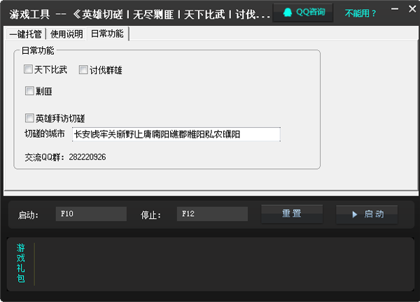Image resolution: width=420 pixels, height=302 pixels.
Task: Enable the 天下比武 checkbox
Action: (28, 69)
